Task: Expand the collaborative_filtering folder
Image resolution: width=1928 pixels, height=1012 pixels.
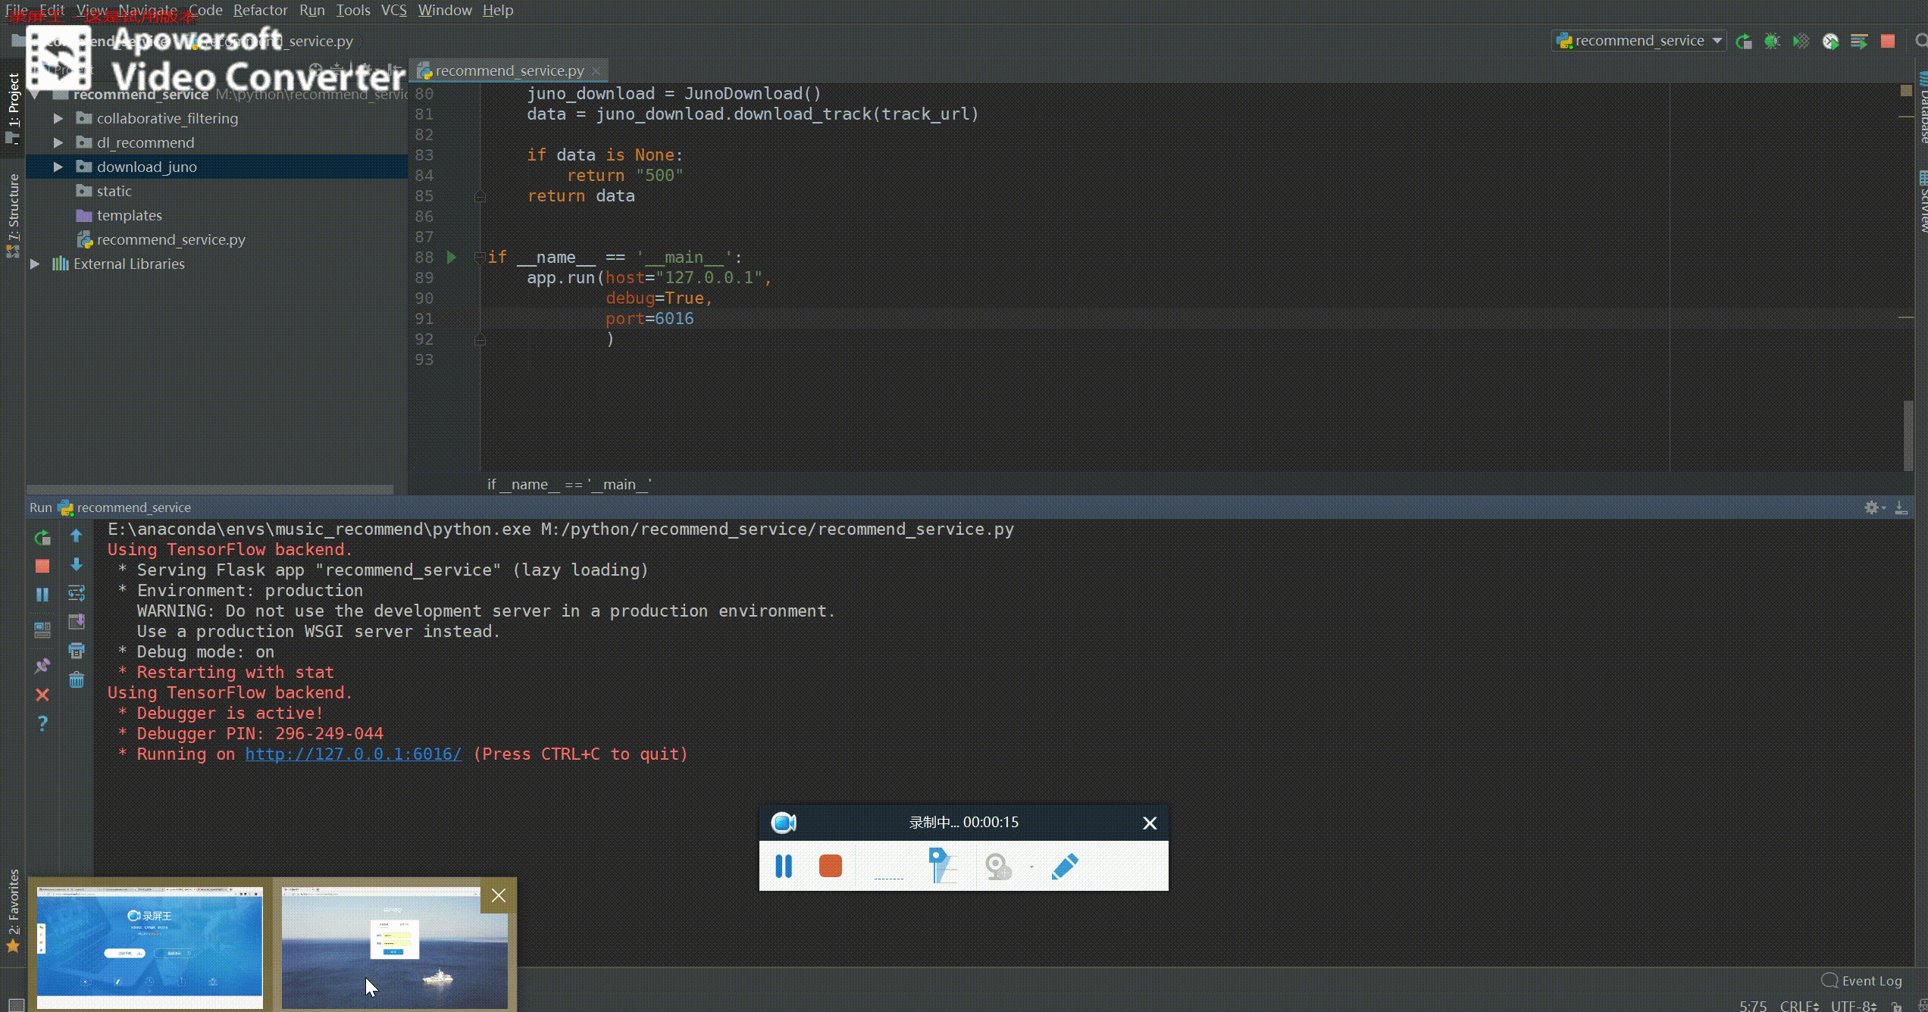Action: pyautogui.click(x=58, y=118)
